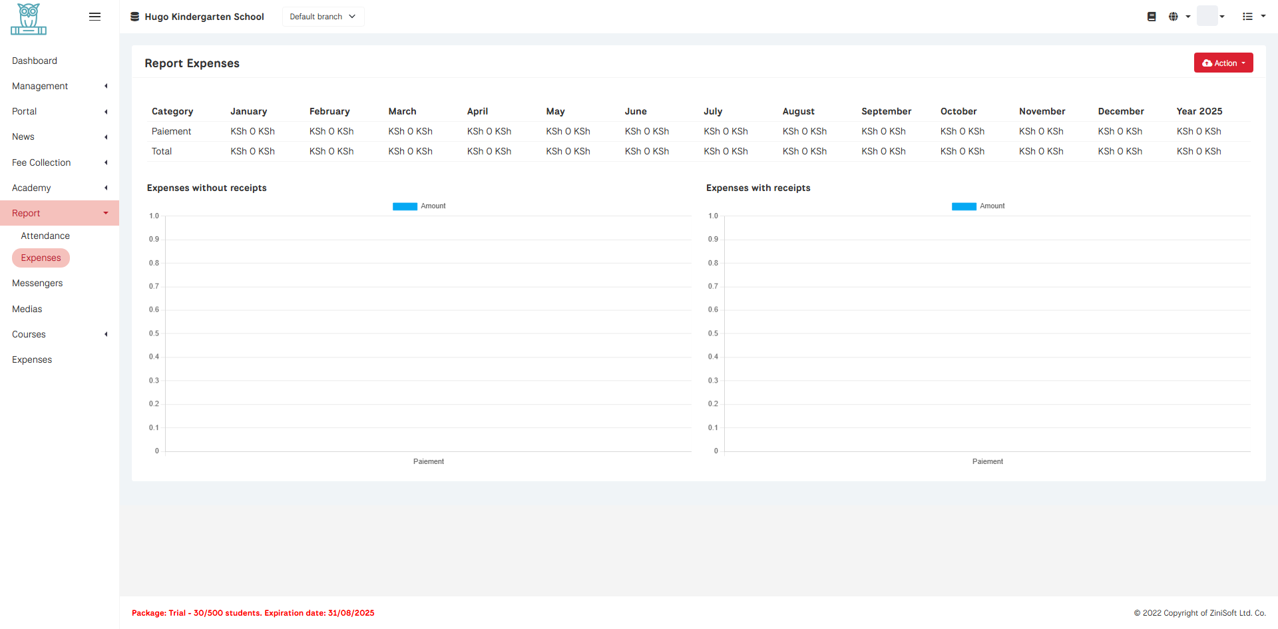
Task: Expand the Fee Collection menu
Action: pos(59,163)
